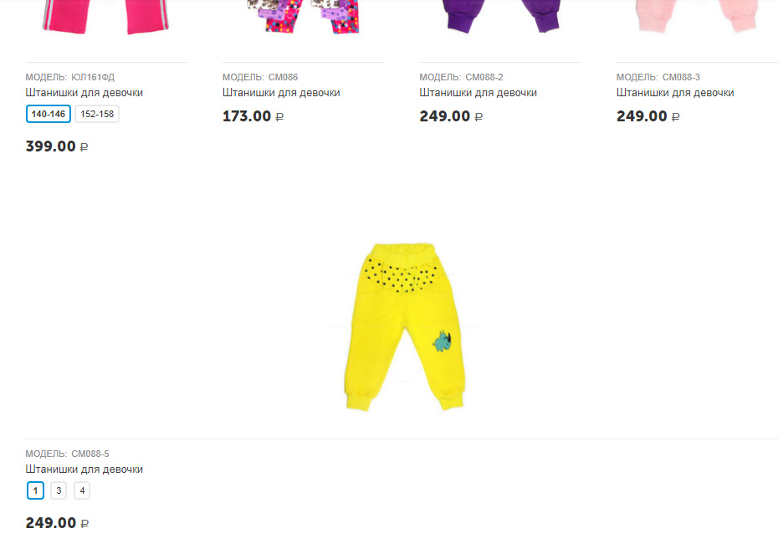Choose size 4 for model CM088-5
The image size is (778, 544).
[x=82, y=490]
